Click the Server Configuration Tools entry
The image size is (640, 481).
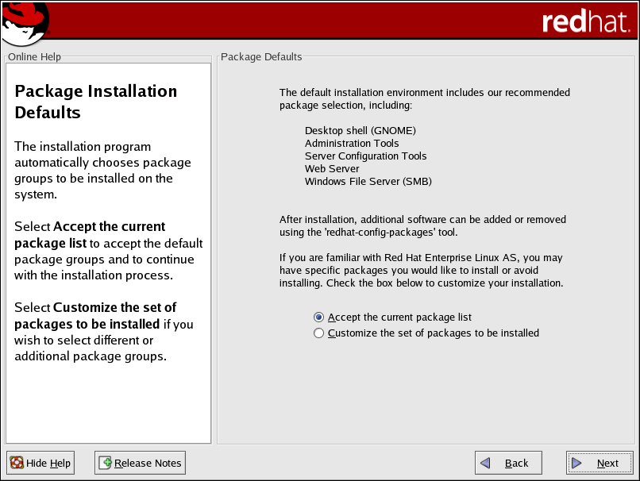pos(365,156)
